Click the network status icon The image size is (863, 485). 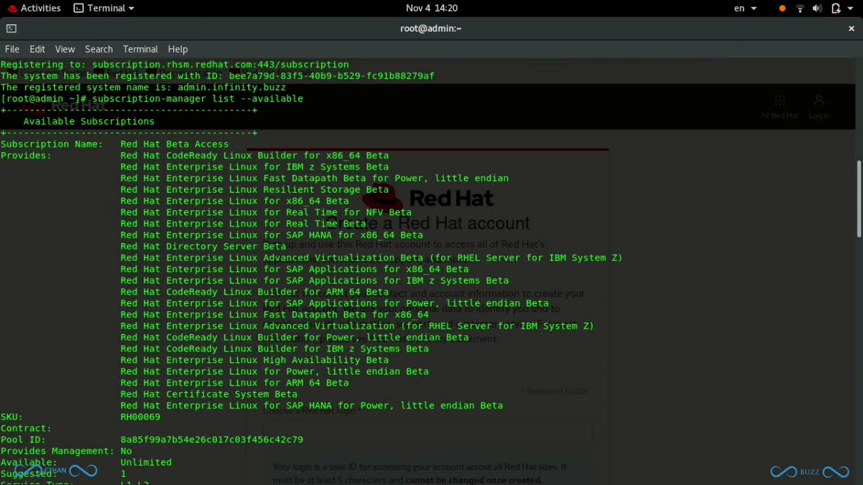pyautogui.click(x=800, y=8)
